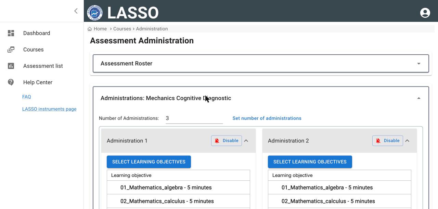
Task: Collapse Administration 2 with its chevron
Action: pos(407,141)
